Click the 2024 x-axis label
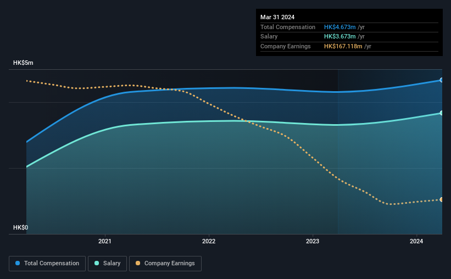451x279 pixels. pyautogui.click(x=416, y=241)
